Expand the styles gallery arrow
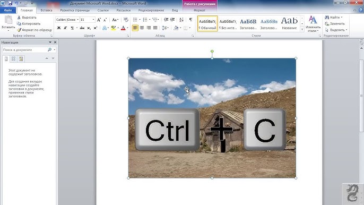364x205 pixels. click(302, 30)
